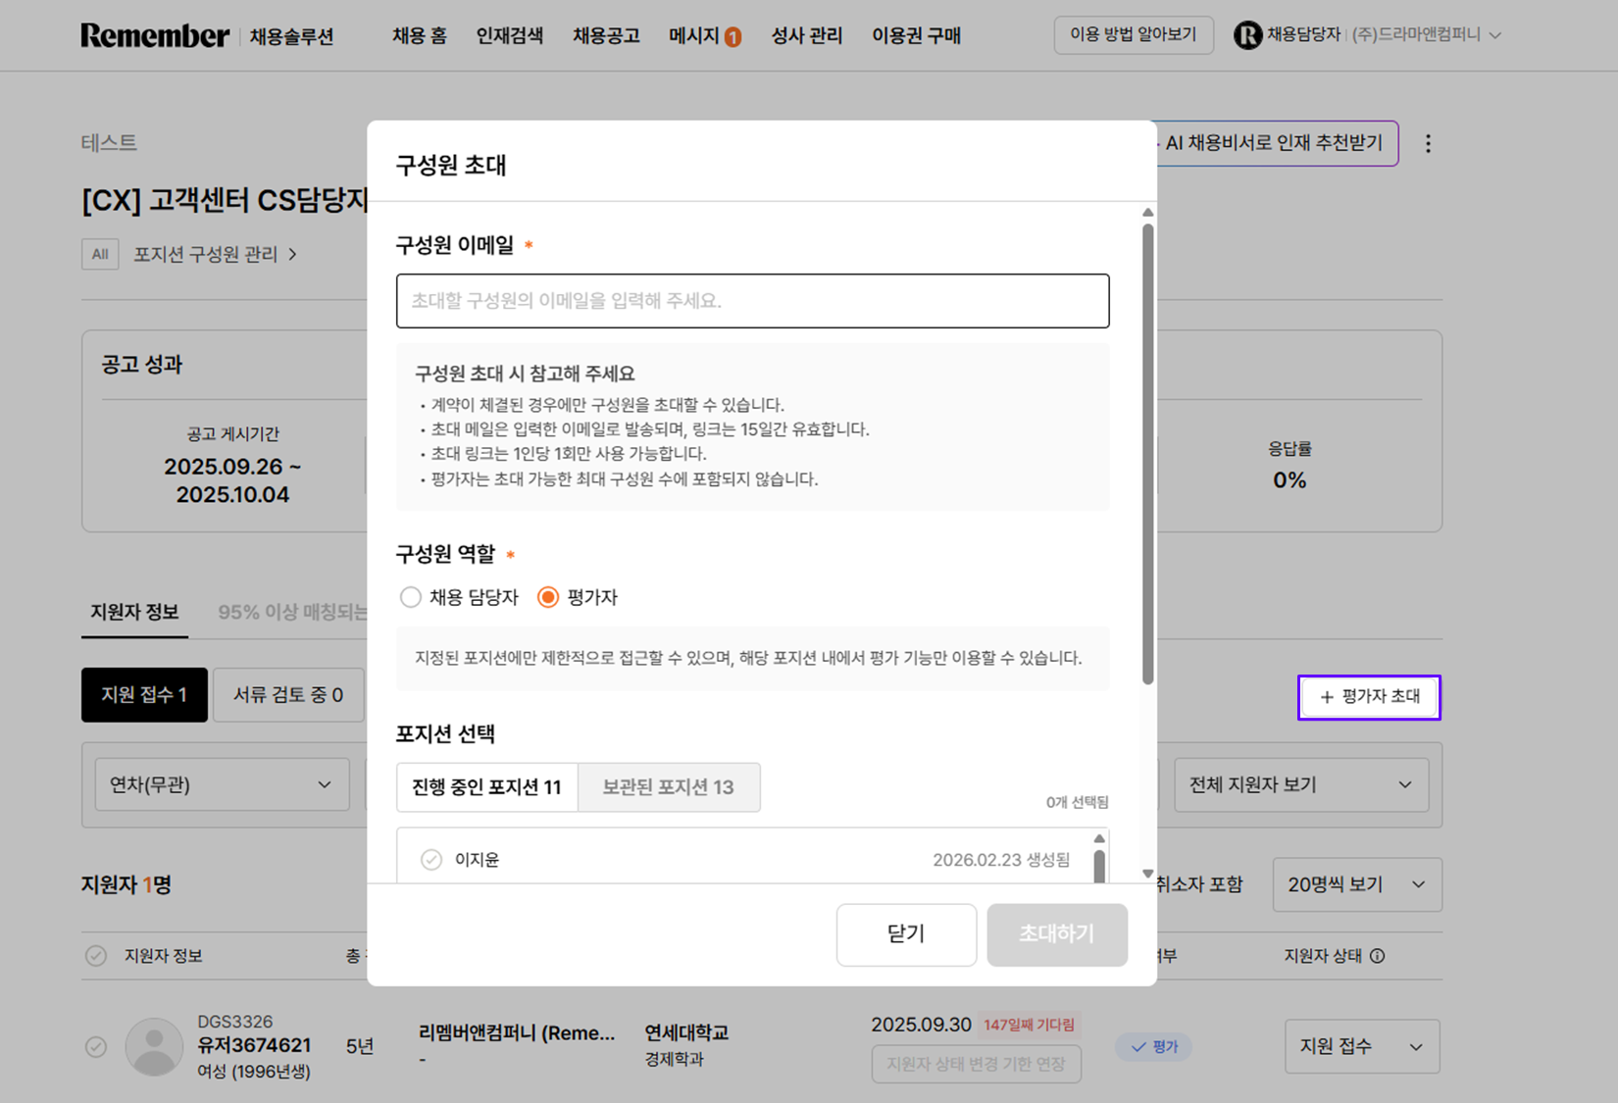Click the info icon beside 지원자 상태
This screenshot has width=1618, height=1103.
(x=1378, y=956)
